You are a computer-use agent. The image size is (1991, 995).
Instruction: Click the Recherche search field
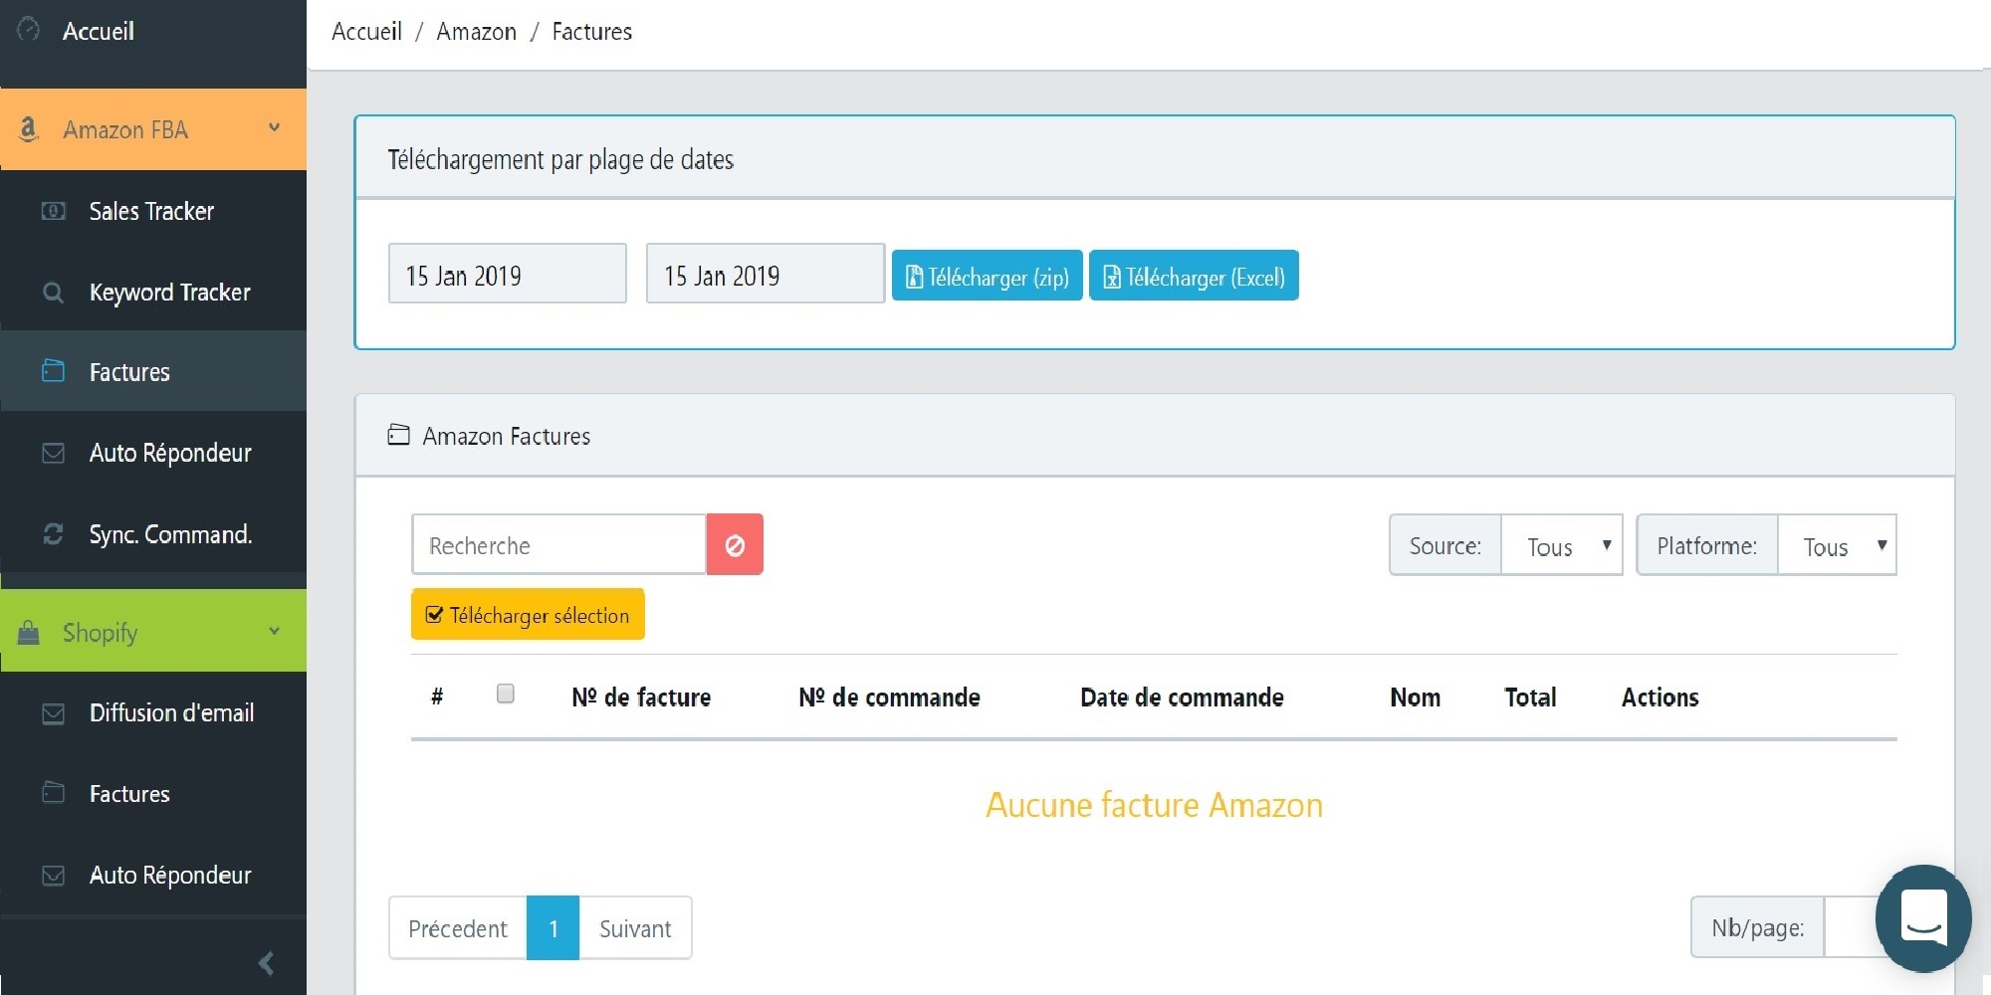click(558, 545)
